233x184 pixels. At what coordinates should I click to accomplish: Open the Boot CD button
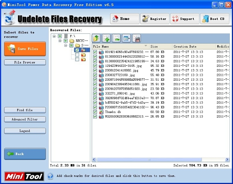pos(215,19)
